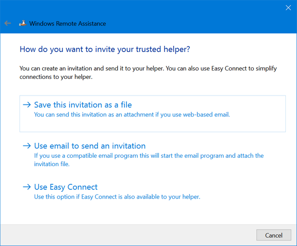Select Use email to send an invitation
This screenshot has width=297, height=246.
153,155
